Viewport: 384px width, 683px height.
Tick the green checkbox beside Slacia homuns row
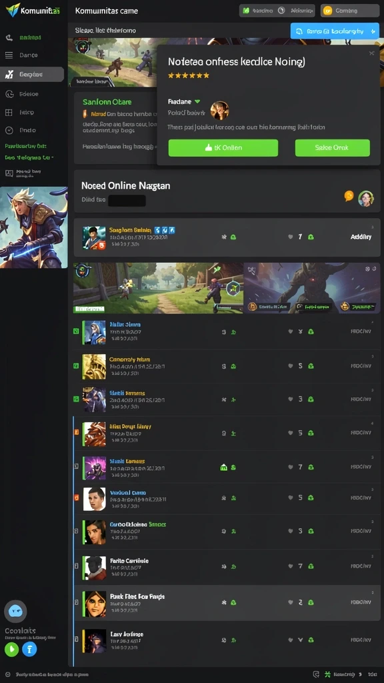(76, 399)
